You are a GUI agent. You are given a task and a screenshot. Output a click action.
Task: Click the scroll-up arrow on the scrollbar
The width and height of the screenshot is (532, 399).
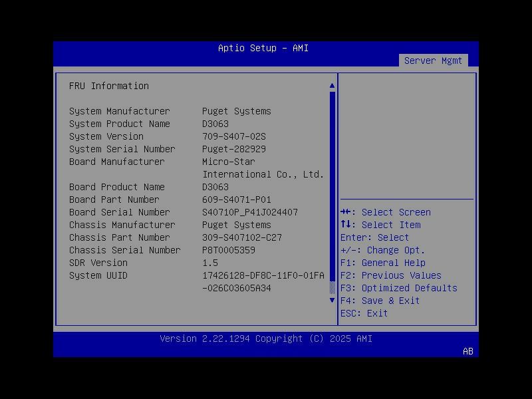[x=332, y=85]
